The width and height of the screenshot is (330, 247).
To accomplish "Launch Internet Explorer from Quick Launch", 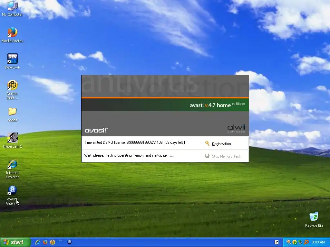I will pos(38,242).
